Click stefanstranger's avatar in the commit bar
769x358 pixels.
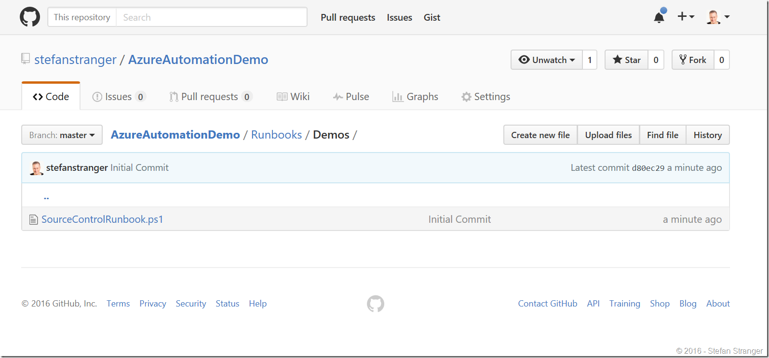click(36, 167)
